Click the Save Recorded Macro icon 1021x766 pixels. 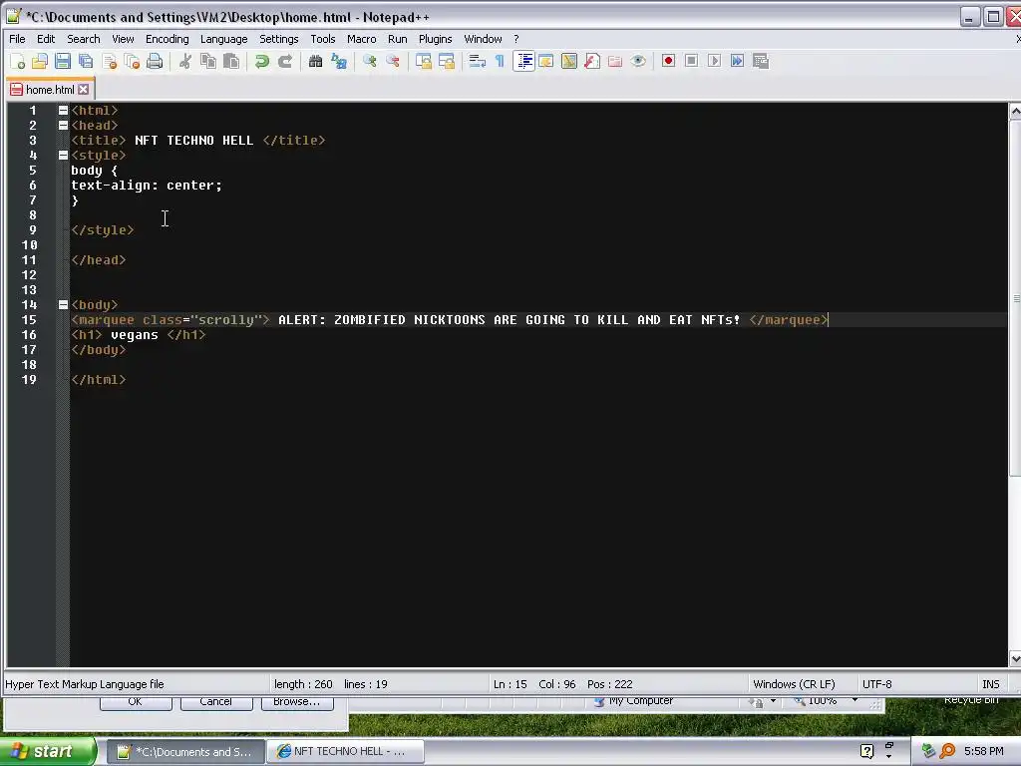click(761, 61)
